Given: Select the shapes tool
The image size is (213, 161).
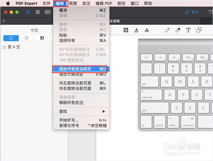Looking at the screenshot, I should [199, 30].
